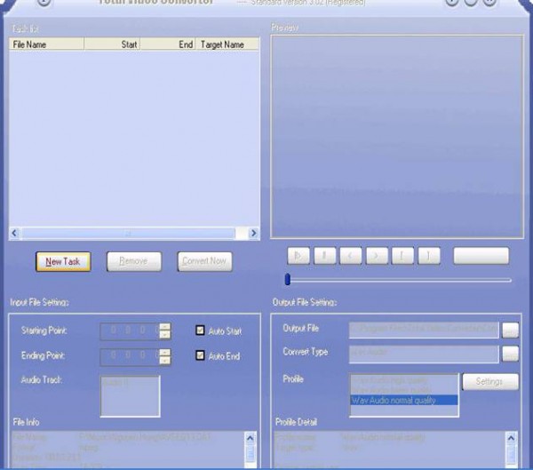Toggle the Auto Start checkbox

(x=200, y=331)
